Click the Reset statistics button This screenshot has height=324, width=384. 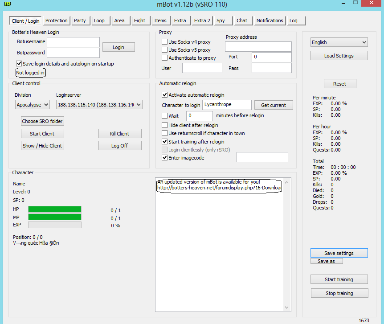(x=340, y=84)
